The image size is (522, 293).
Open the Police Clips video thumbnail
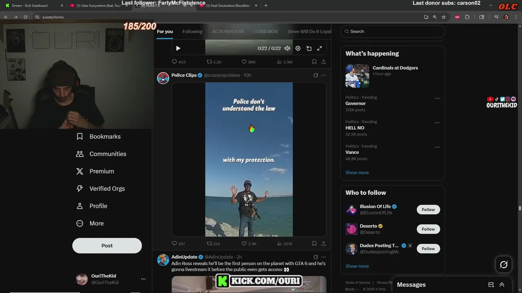click(249, 160)
